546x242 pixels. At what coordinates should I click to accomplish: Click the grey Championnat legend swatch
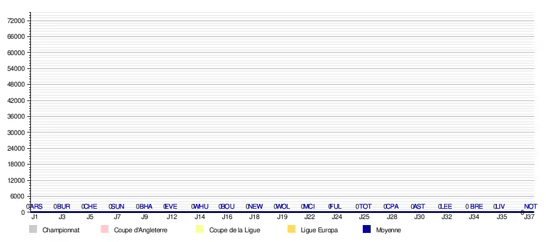[x=33, y=229]
